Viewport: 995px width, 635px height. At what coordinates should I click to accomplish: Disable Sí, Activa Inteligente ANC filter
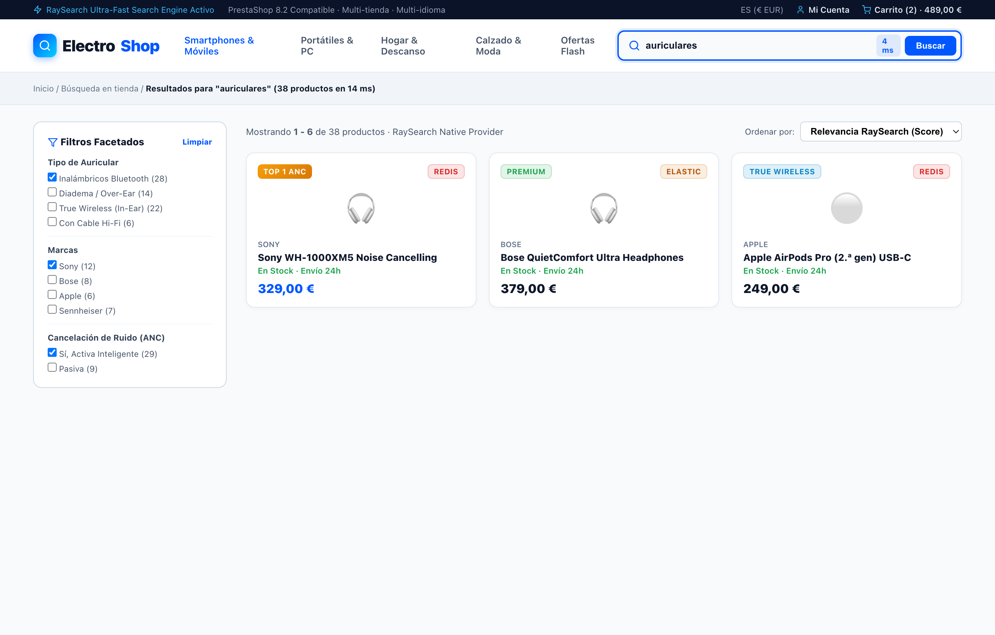point(52,352)
